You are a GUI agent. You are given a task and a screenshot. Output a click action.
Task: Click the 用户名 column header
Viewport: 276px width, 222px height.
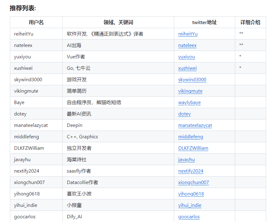[x=36, y=22]
